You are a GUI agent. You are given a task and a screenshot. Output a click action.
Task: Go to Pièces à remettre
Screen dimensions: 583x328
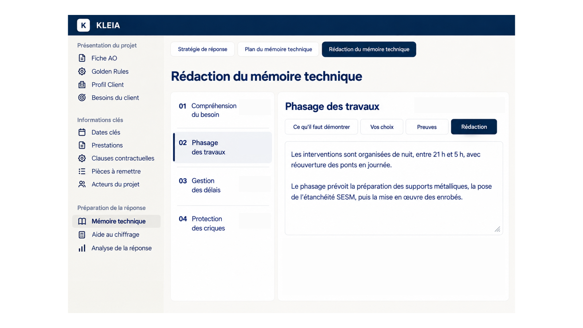pos(116,171)
